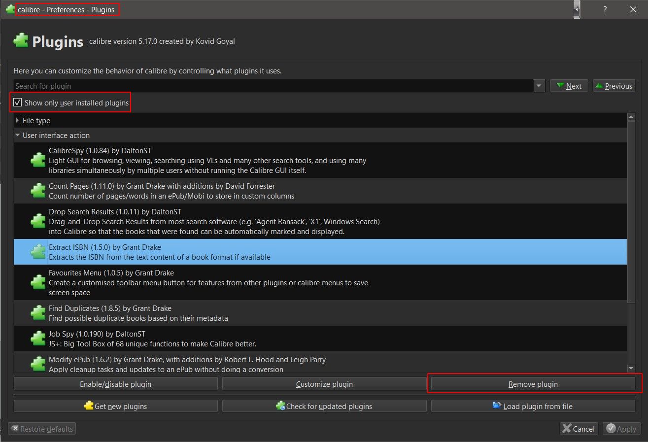The image size is (648, 442).
Task: Select the Find Duplicates (1.8.5) plugin row
Action: tap(320, 313)
